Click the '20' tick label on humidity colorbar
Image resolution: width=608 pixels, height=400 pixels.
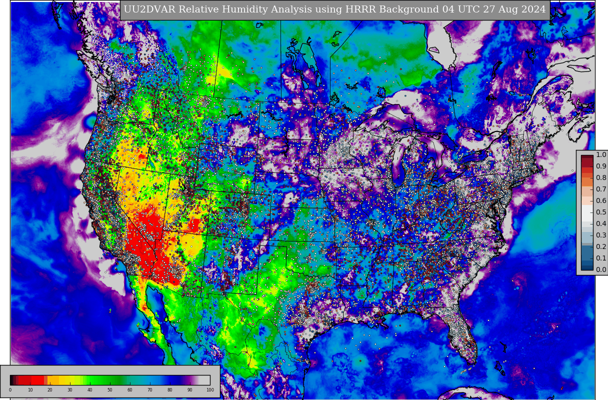50,390
